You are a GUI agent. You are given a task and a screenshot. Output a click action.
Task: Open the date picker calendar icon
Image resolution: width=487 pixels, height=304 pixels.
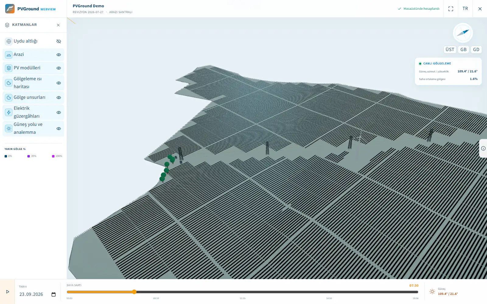54,295
